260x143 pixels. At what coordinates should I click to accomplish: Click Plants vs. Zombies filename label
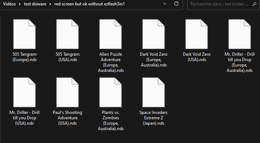[x=111, y=120]
